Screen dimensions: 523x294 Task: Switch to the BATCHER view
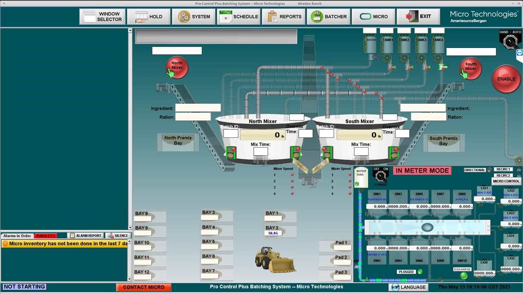click(x=329, y=17)
